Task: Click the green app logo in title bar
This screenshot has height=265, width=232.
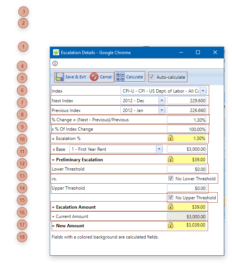Action: click(56, 52)
